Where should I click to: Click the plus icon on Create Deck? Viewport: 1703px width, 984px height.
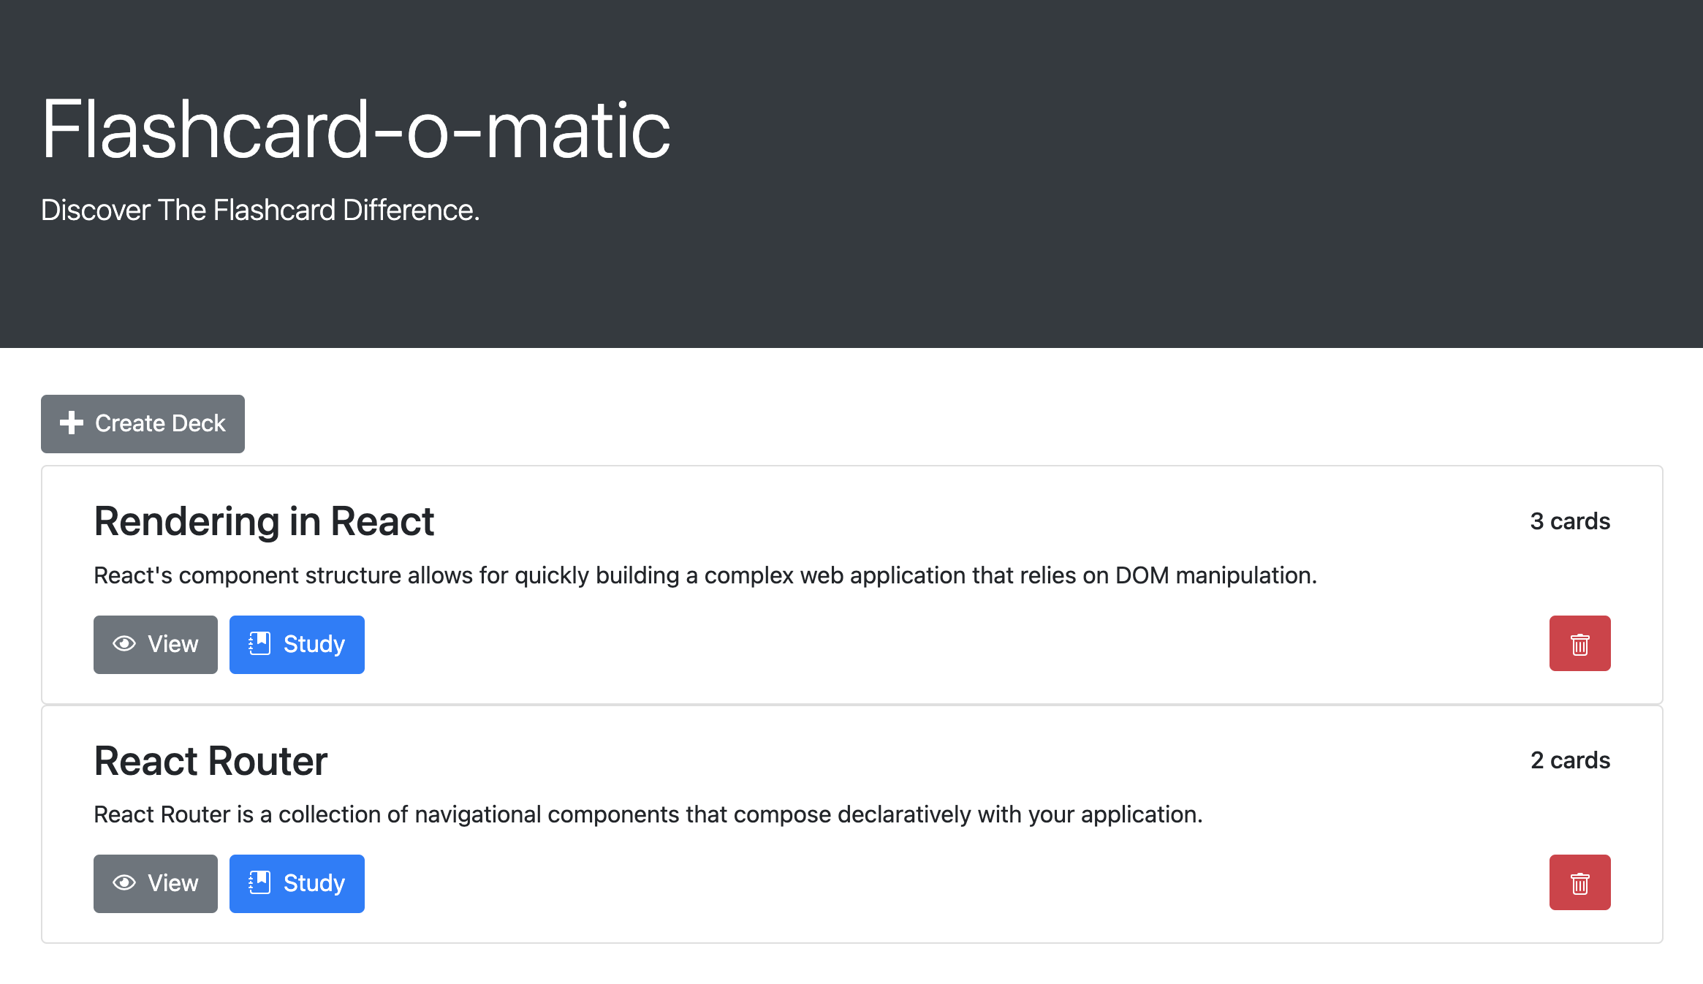click(72, 423)
